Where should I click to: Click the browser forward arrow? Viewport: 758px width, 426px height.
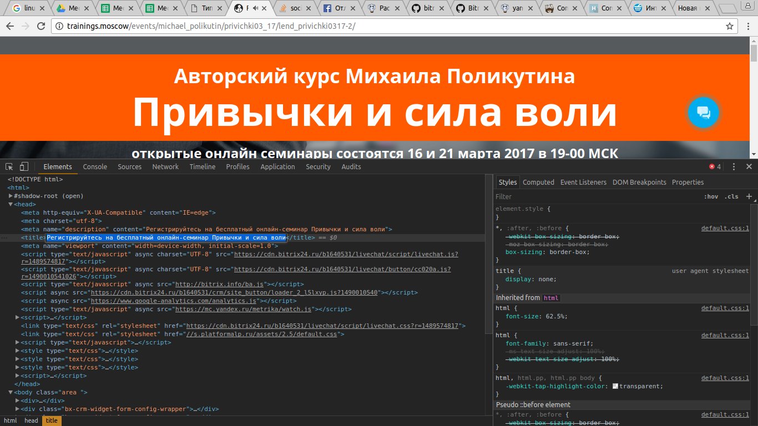[x=25, y=26]
